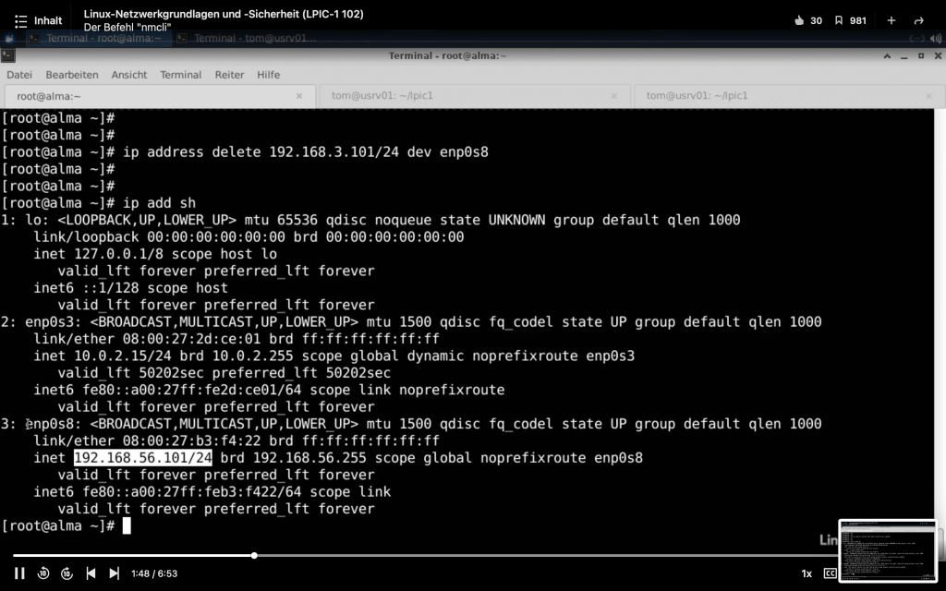This screenshot has width=946, height=591.
Task: Toggle closed captions on the video
Action: tap(830, 573)
